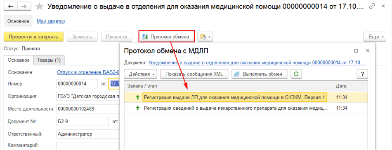Open the document link in the protocol dialog
The width and height of the screenshot is (392, 150).
coord(257,62)
